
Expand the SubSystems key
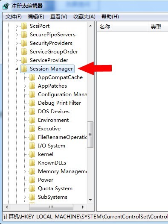tap(25, 197)
